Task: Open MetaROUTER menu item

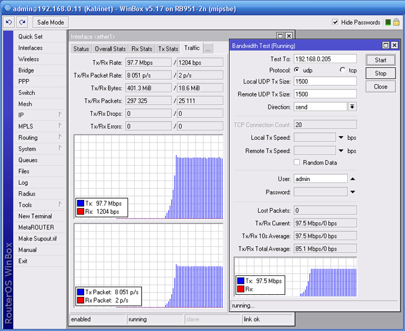Action: 40,227
